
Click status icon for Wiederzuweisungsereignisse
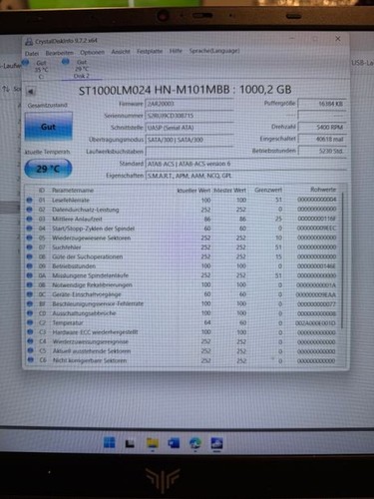click(30, 341)
